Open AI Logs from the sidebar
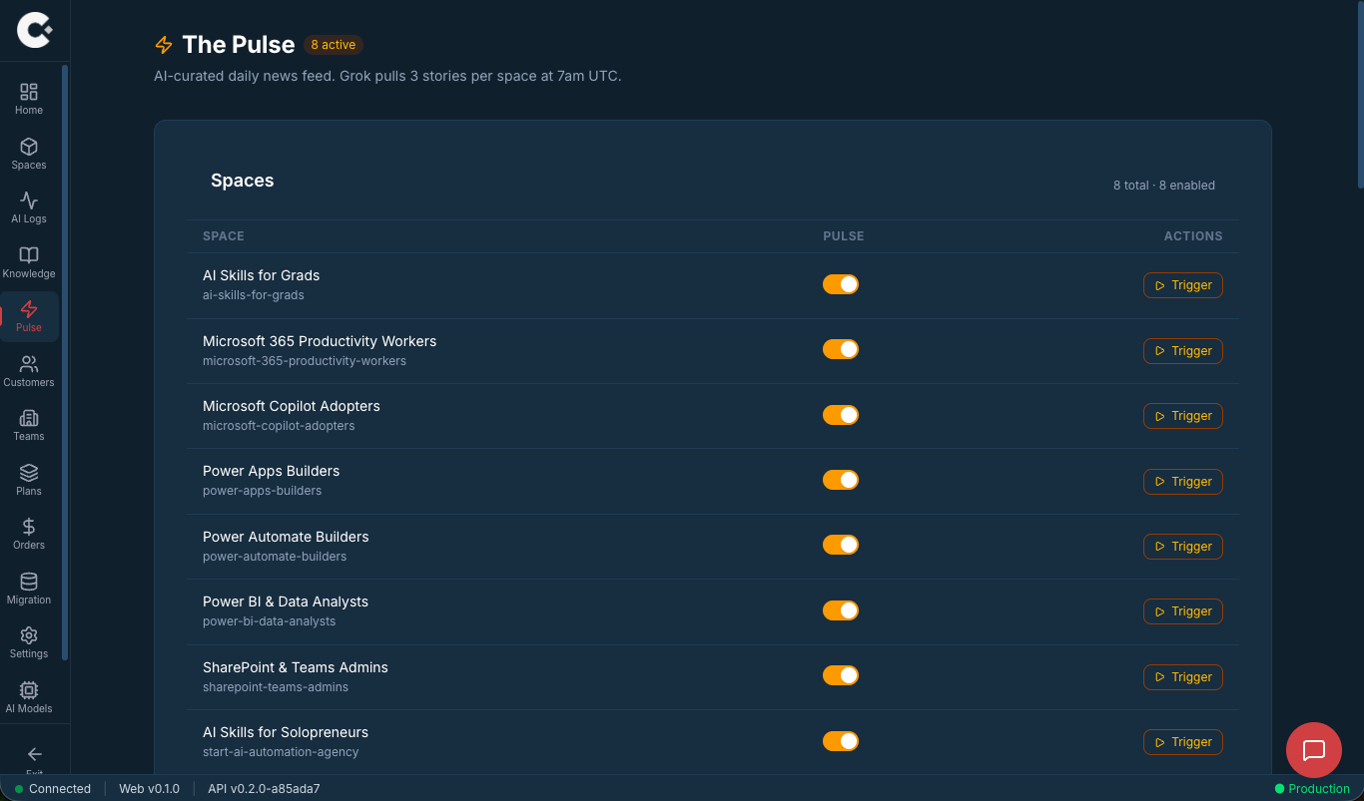The width and height of the screenshot is (1364, 801). pos(28,206)
